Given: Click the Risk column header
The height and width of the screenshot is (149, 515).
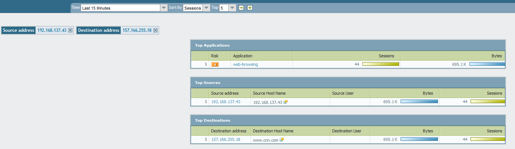Looking at the screenshot, I should [x=215, y=56].
